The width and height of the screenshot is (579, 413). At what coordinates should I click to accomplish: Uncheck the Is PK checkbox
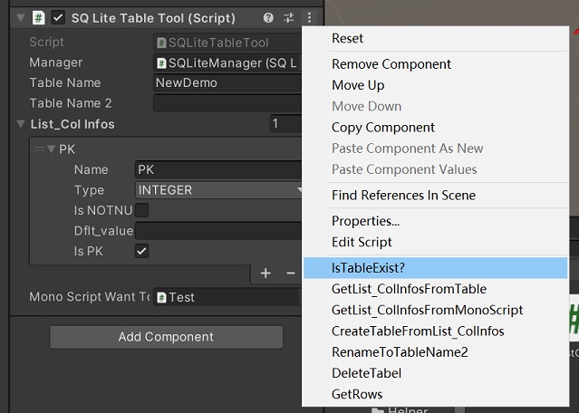[142, 251]
